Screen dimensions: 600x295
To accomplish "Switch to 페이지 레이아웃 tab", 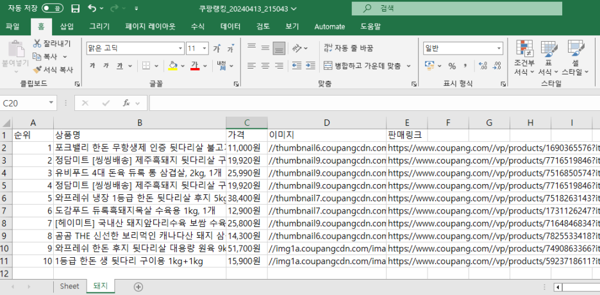I will 151,26.
